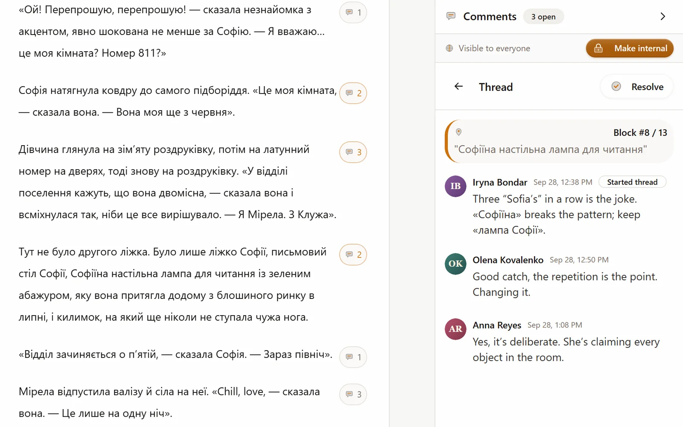
Task: Open comment on «Відділ зачиняється» paragraph
Action: coord(353,357)
